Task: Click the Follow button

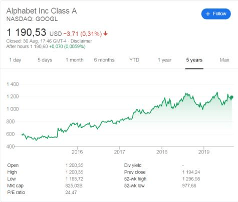Action: 216,14
